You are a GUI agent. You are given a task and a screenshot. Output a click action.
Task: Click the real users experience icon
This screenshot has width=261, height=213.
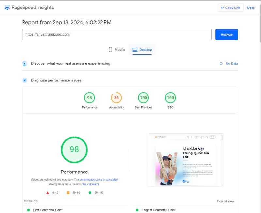25,64
